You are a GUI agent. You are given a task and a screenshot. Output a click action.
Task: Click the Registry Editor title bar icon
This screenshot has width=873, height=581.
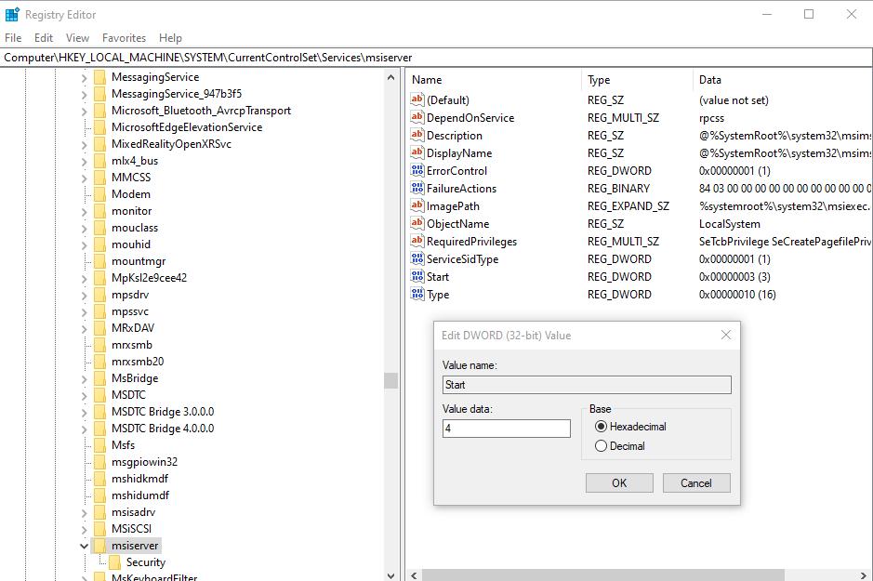(x=12, y=14)
